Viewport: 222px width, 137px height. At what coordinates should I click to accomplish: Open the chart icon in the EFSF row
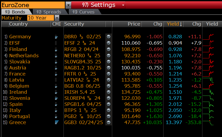(108, 43)
